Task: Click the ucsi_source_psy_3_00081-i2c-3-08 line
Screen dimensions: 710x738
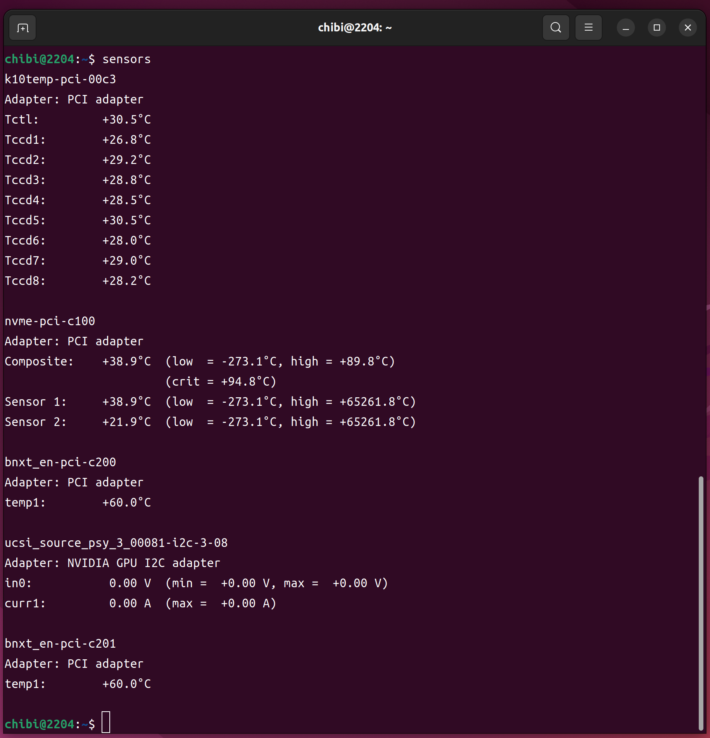Action: point(116,543)
